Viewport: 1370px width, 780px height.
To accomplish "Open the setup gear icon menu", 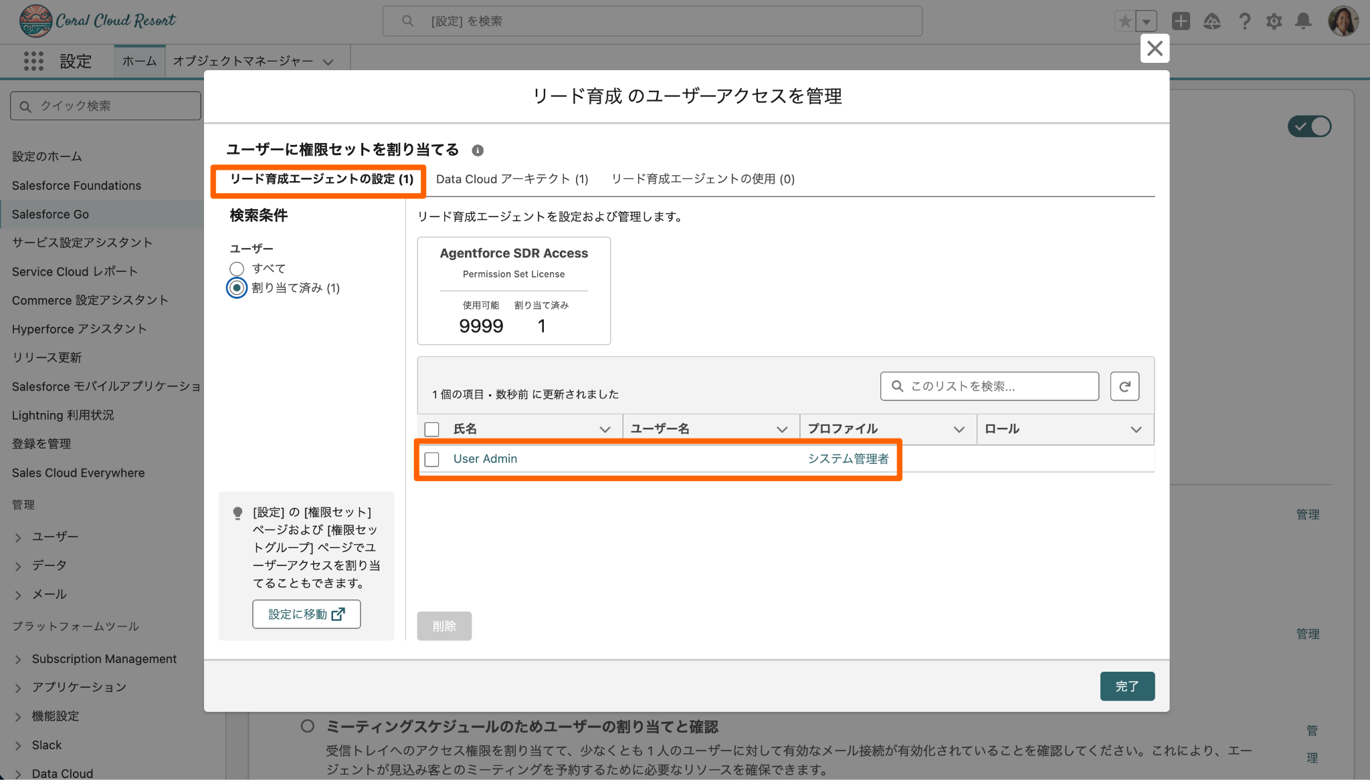I will point(1274,21).
